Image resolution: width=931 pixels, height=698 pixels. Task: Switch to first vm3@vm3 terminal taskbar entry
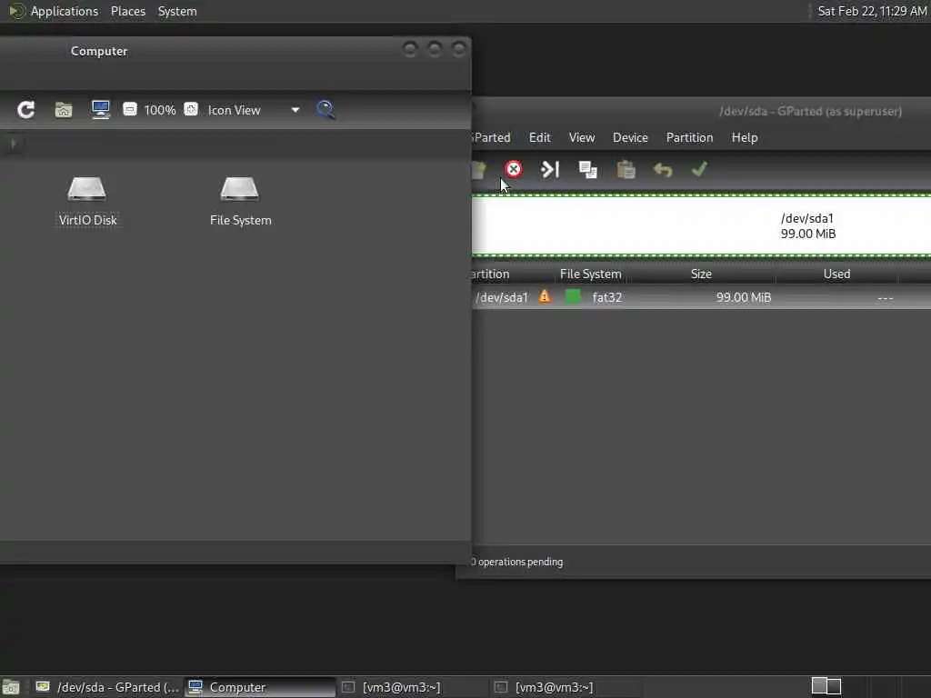(411, 687)
